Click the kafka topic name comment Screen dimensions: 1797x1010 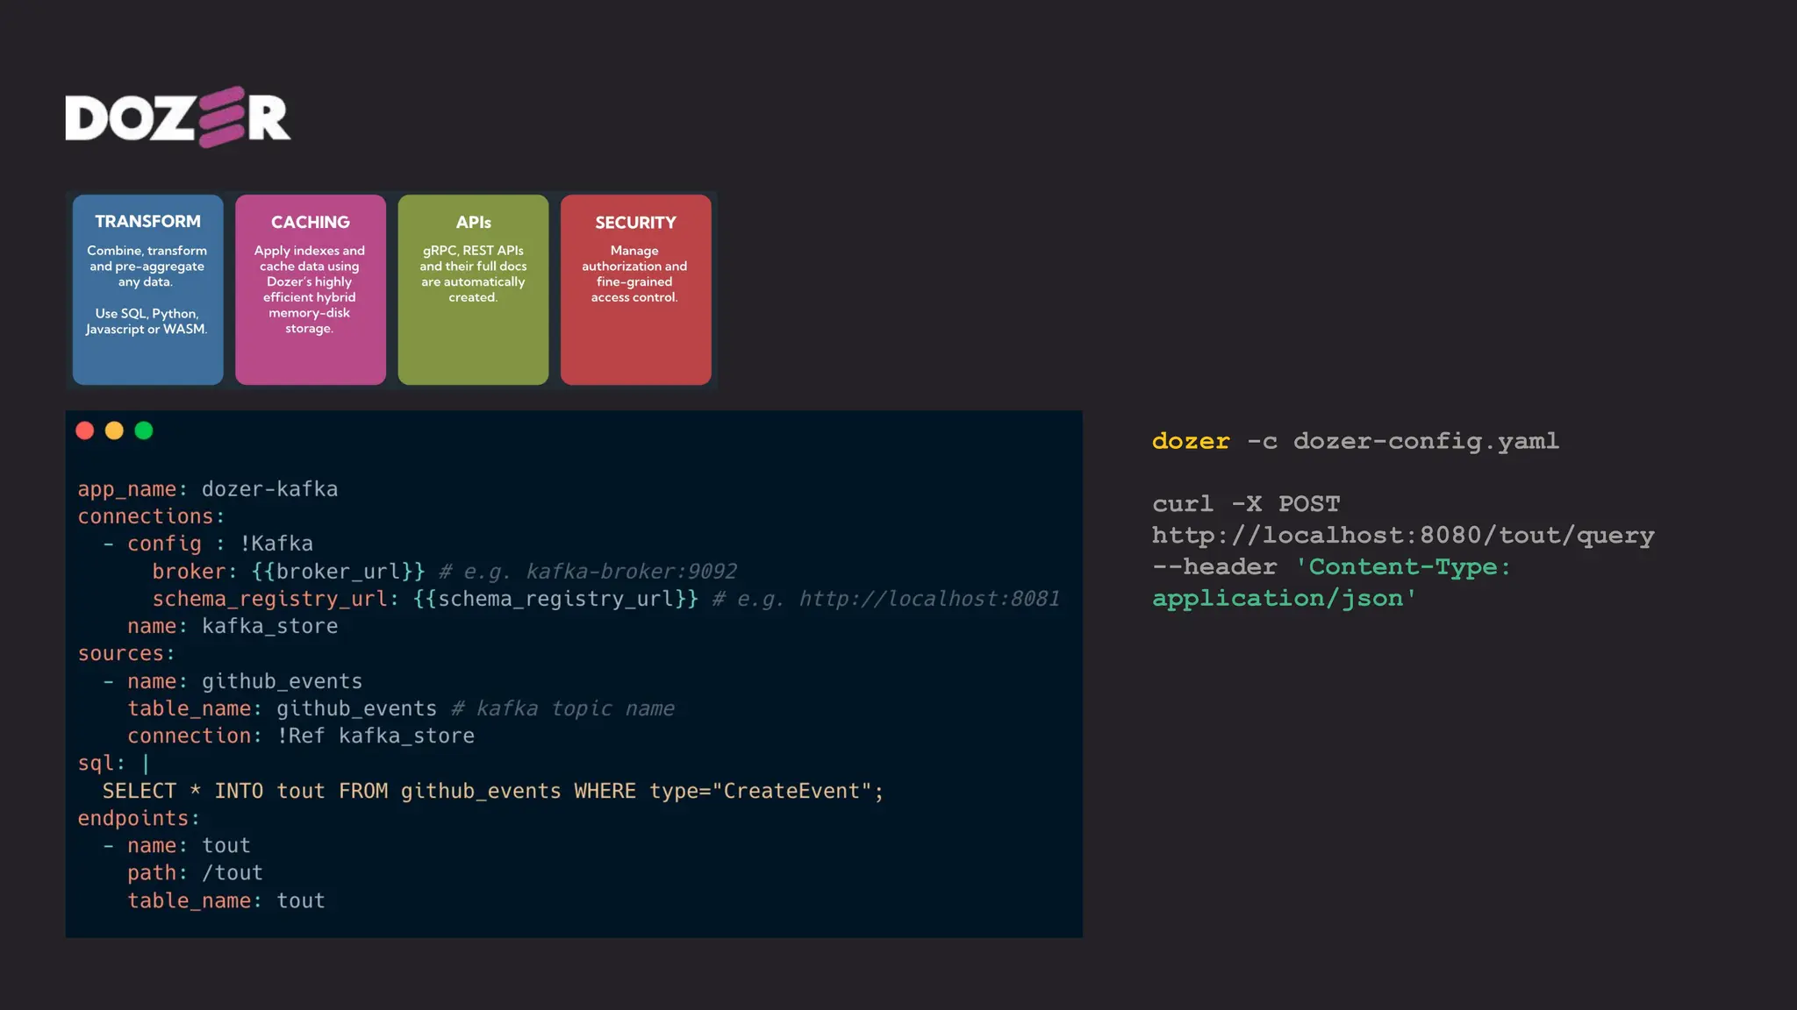point(562,708)
